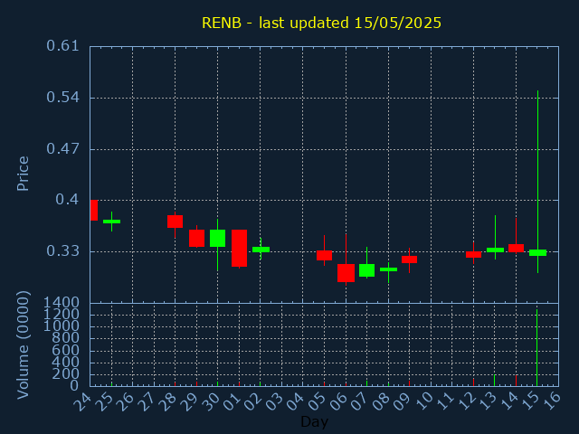Click the green candlestick for day 25
The height and width of the screenshot is (434, 579).
click(111, 222)
